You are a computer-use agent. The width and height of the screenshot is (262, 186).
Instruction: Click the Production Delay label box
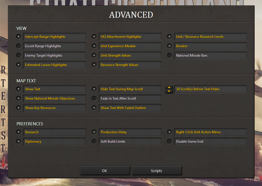point(130,132)
